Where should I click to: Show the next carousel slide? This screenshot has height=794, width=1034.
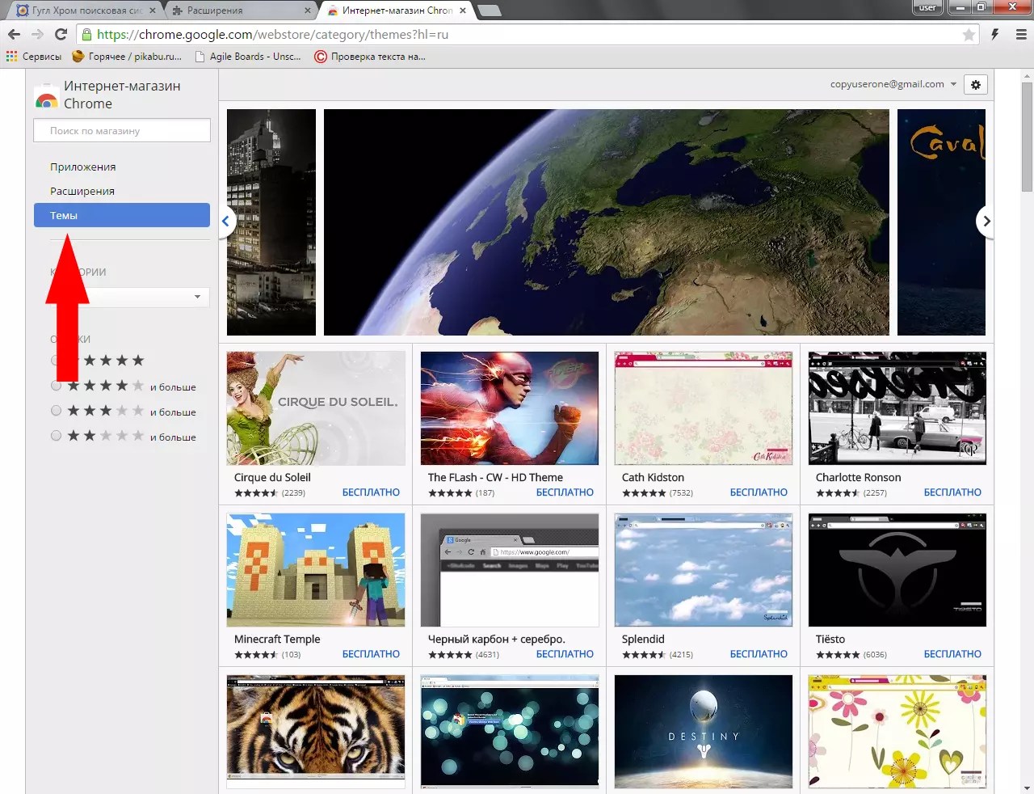(x=986, y=221)
